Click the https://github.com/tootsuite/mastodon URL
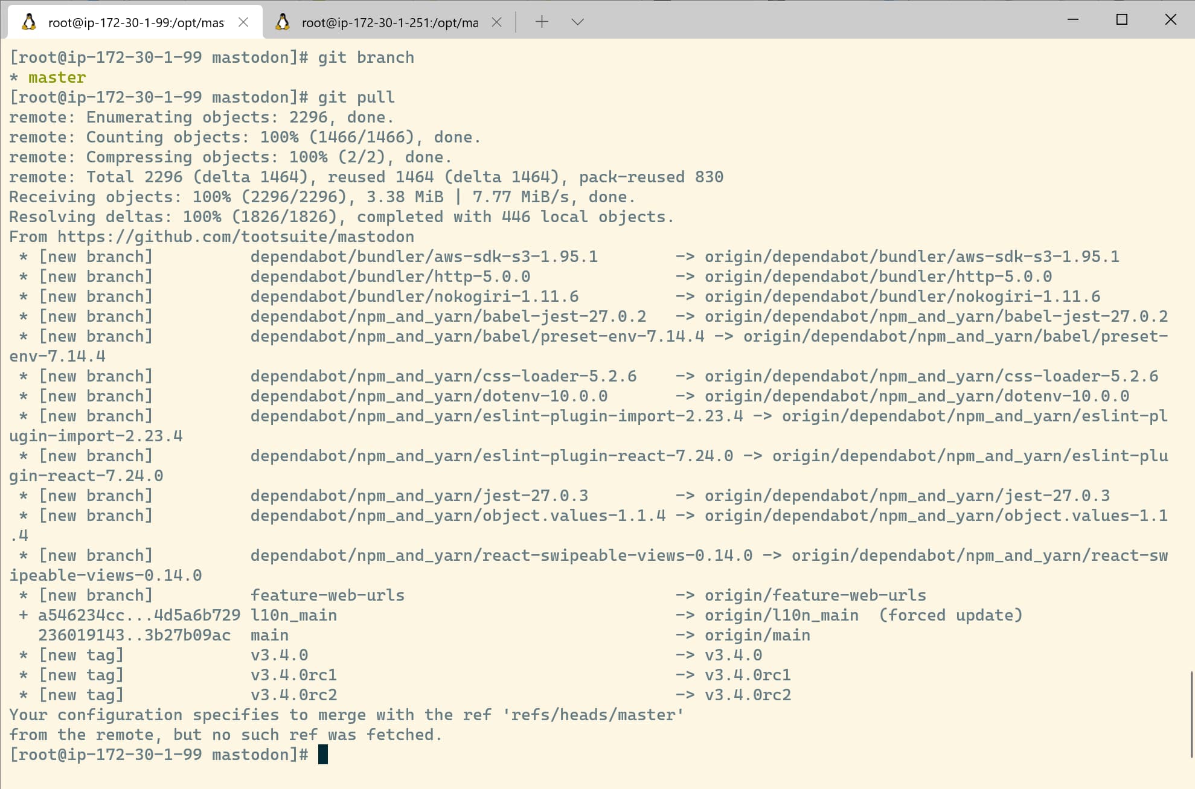This screenshot has height=789, width=1195. [x=236, y=237]
